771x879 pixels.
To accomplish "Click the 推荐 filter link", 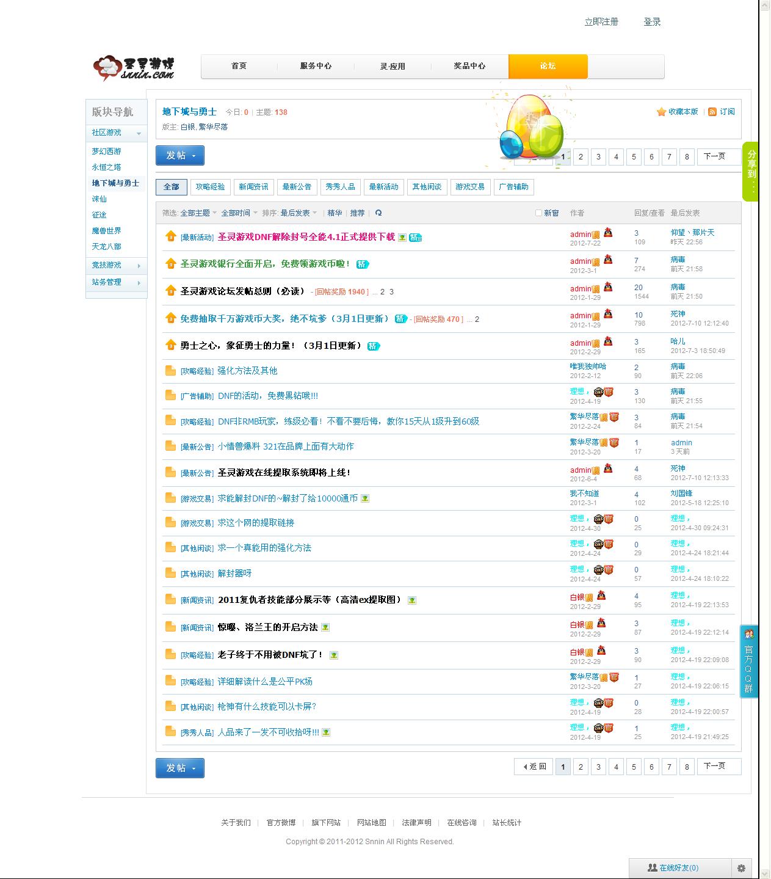I will point(358,213).
